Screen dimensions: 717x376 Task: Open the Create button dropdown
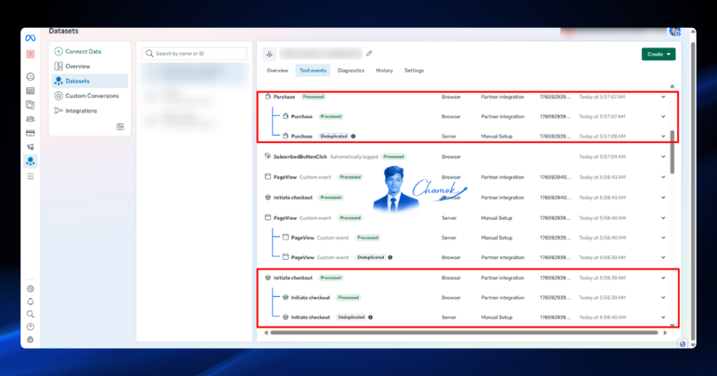pos(658,54)
